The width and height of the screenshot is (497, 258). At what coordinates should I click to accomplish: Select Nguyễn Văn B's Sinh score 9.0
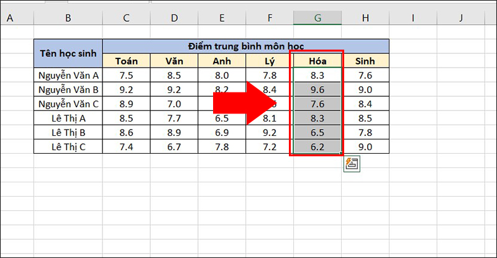coord(365,89)
